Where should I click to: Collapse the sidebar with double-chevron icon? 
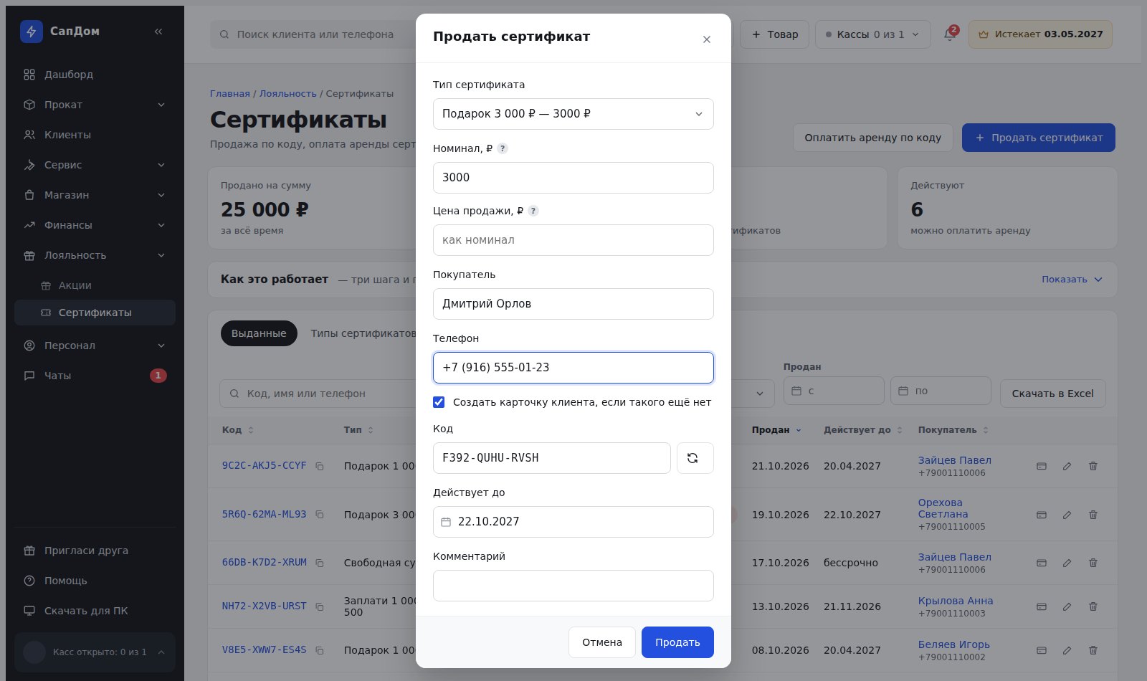158,32
